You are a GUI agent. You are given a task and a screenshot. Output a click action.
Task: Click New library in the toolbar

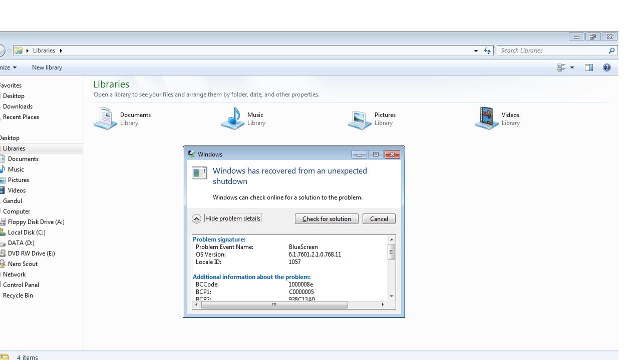(47, 67)
